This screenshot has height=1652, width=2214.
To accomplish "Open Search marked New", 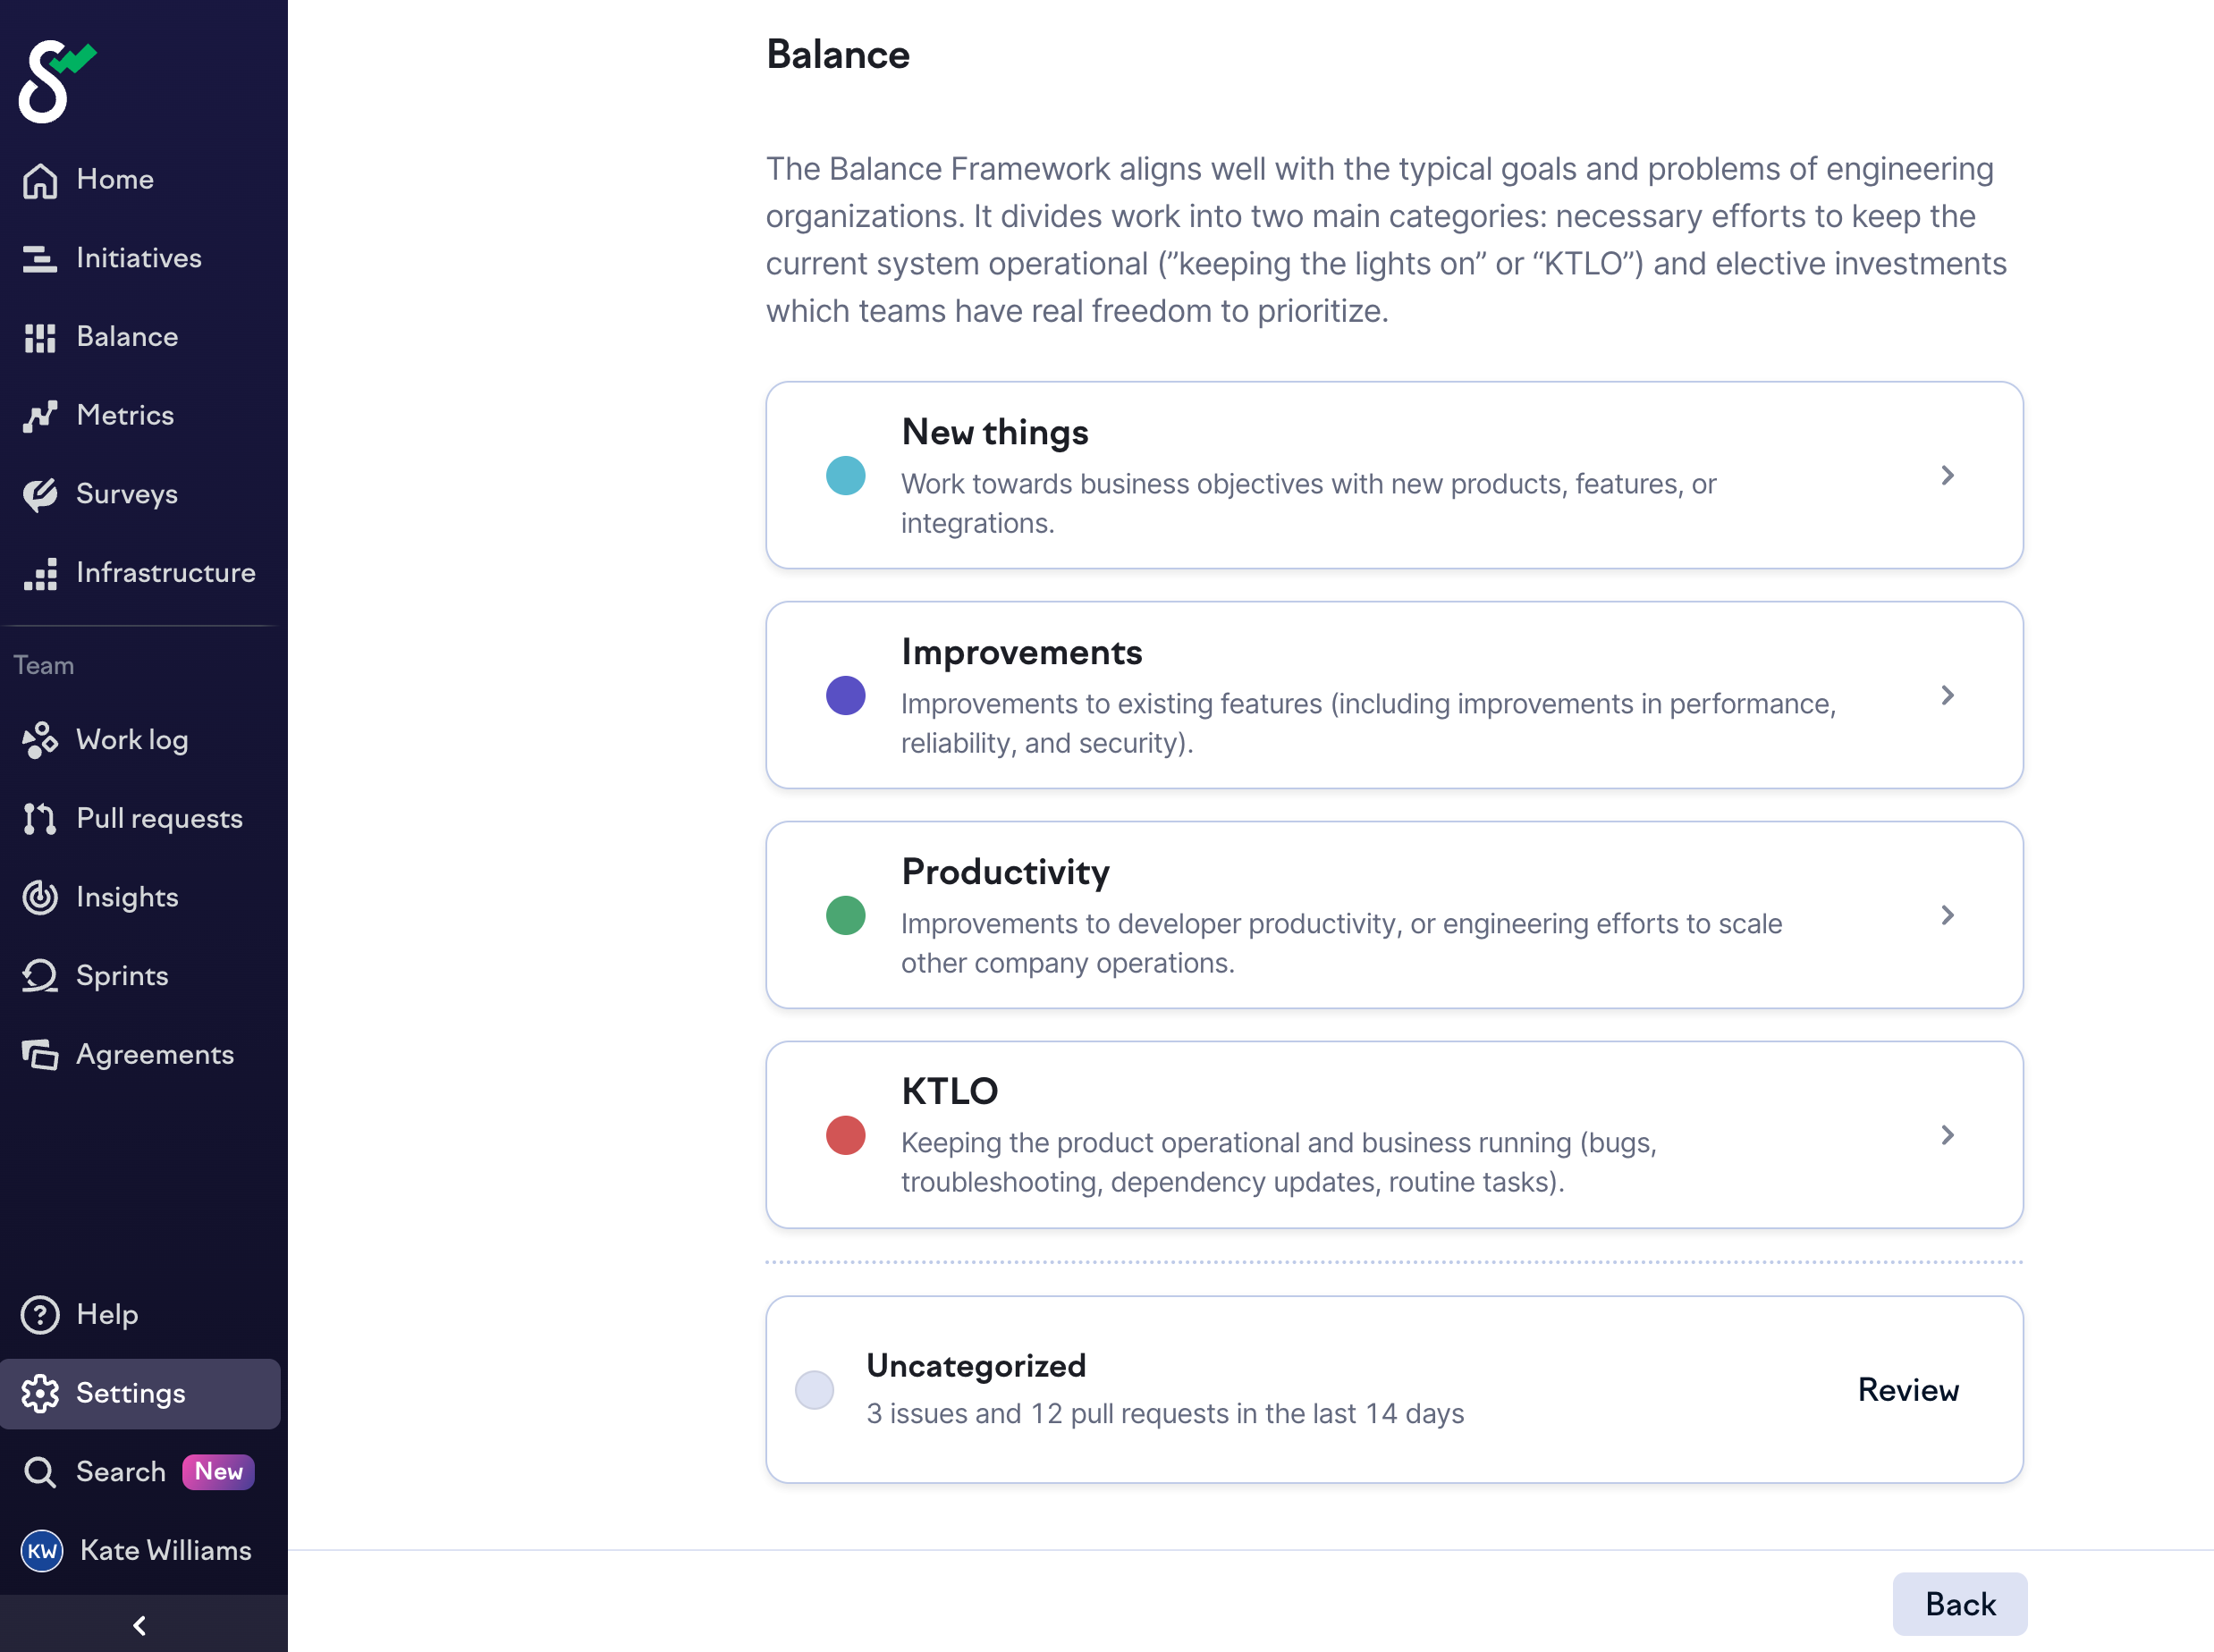I will click(x=121, y=1472).
